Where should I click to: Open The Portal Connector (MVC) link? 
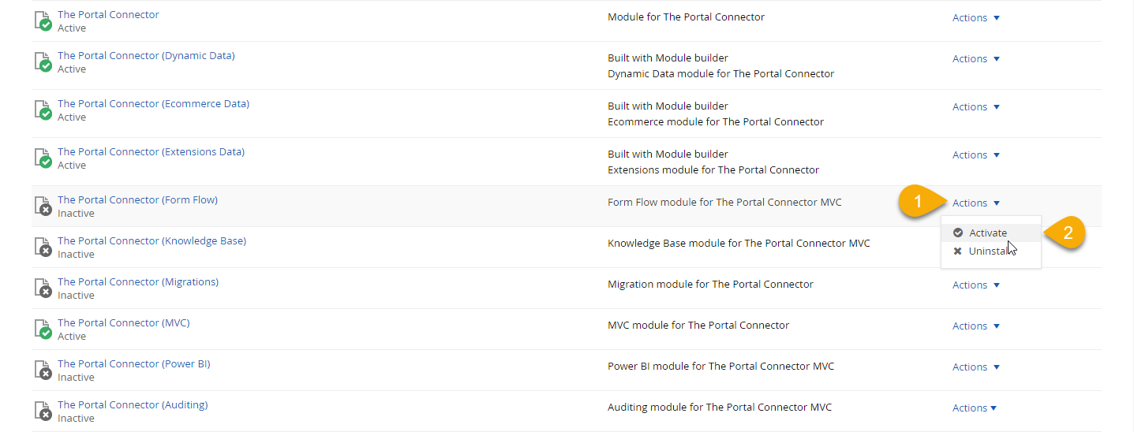(123, 323)
